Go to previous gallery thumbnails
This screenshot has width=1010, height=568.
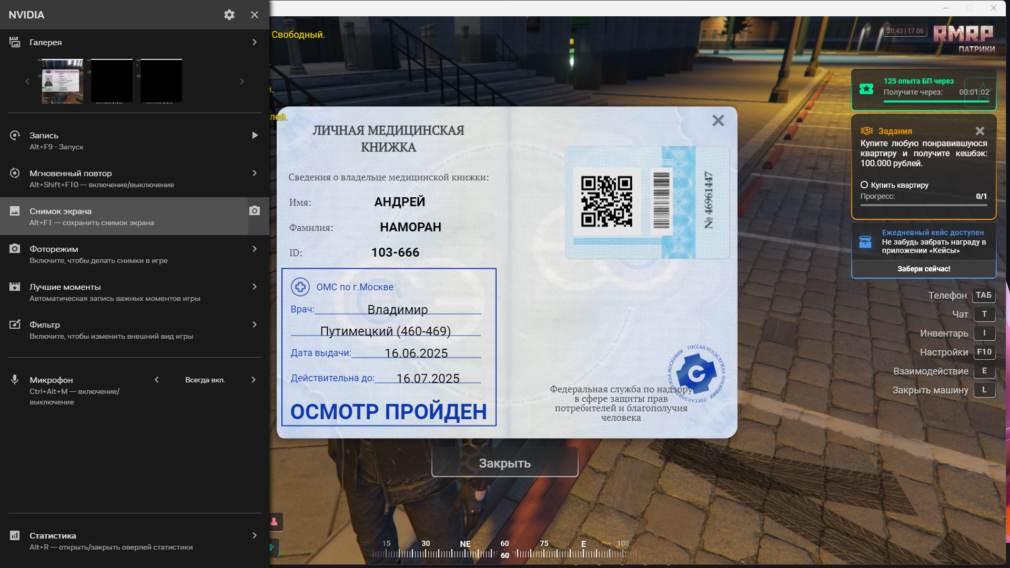pos(27,82)
